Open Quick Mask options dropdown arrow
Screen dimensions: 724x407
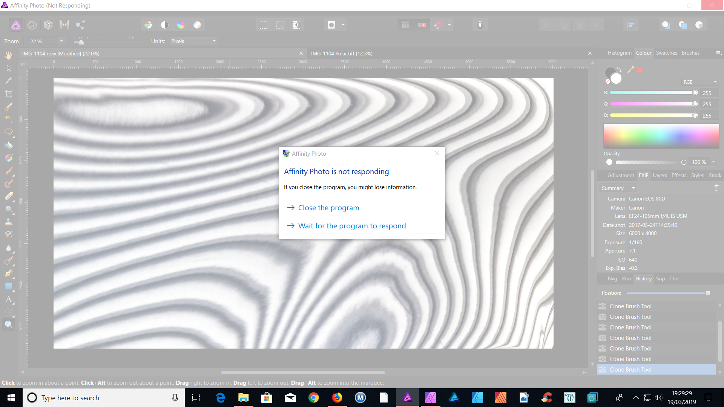(x=343, y=25)
